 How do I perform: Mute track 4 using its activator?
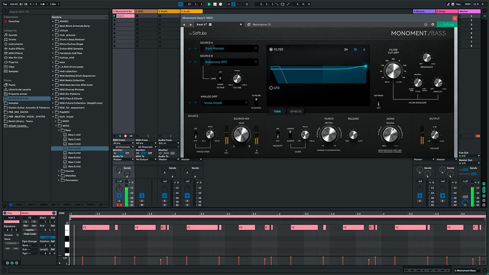(187, 196)
